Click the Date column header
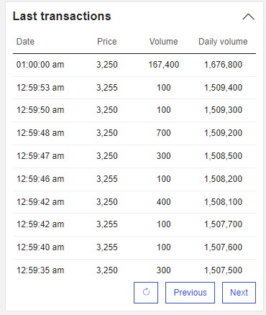 25,42
